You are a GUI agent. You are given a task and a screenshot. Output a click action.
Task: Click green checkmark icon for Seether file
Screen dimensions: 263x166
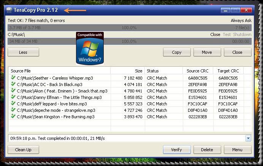(x=13, y=78)
